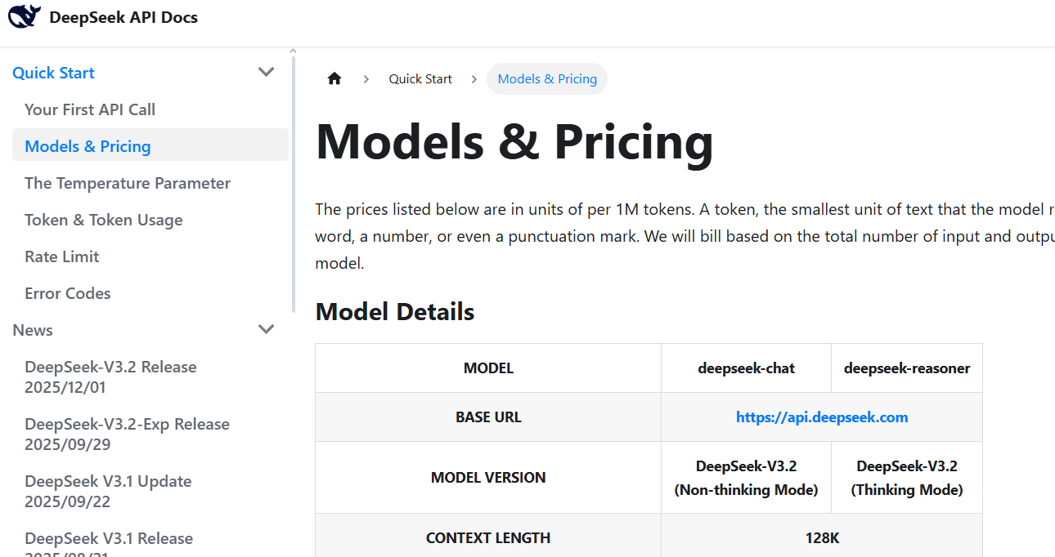The height and width of the screenshot is (557, 1055).
Task: Click the sidebar vertical scrollbar
Action: [293, 180]
